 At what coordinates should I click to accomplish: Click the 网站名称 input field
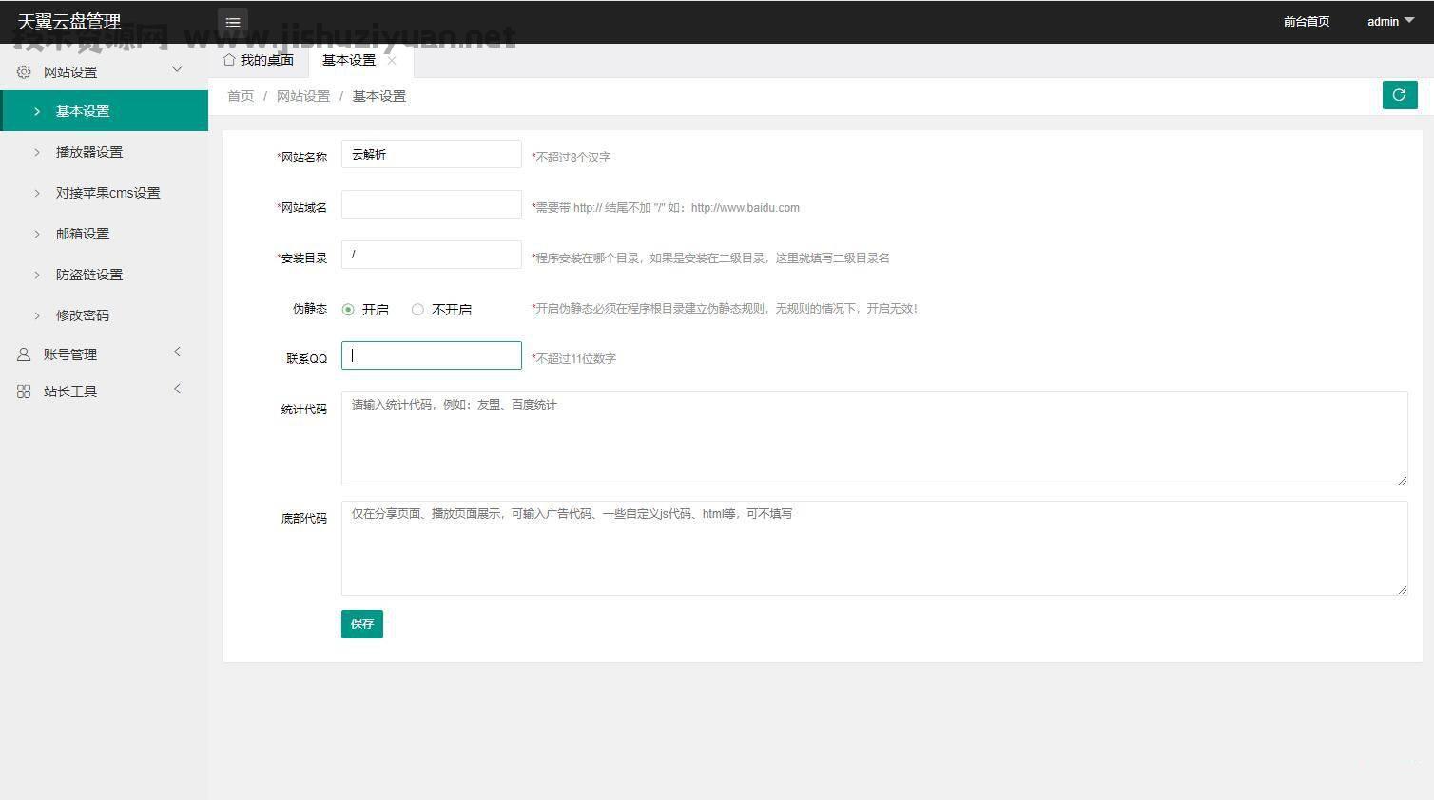point(432,154)
